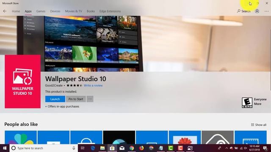The width and height of the screenshot is (271, 152).
Task: Show hidden system tray icons
Action: (x=227, y=148)
